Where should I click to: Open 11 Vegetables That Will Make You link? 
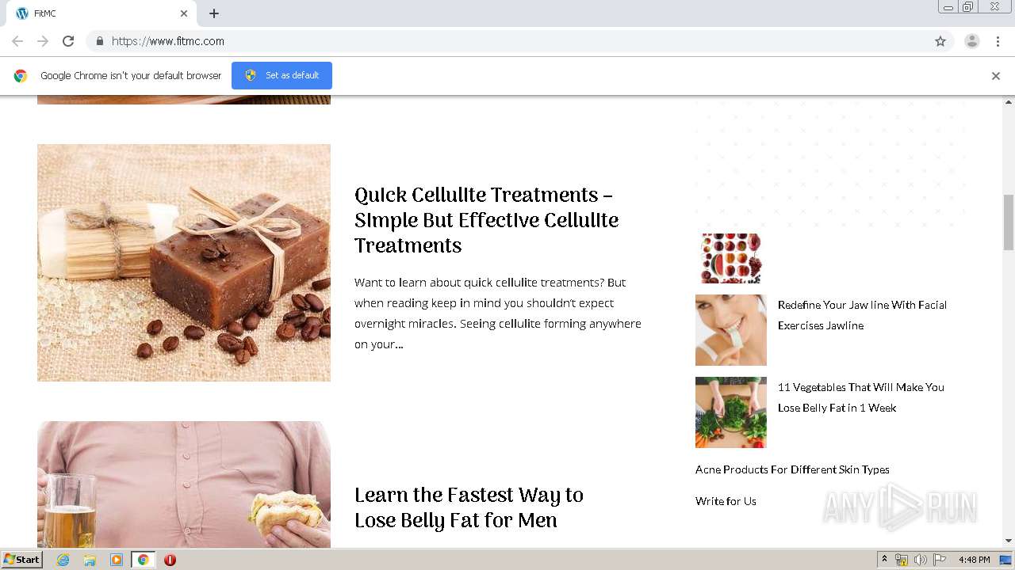click(860, 397)
